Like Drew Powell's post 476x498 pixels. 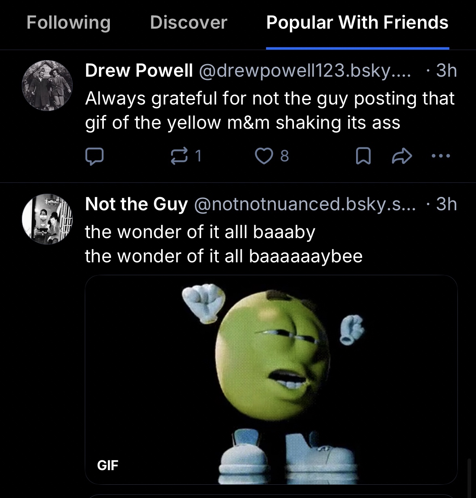pos(264,156)
